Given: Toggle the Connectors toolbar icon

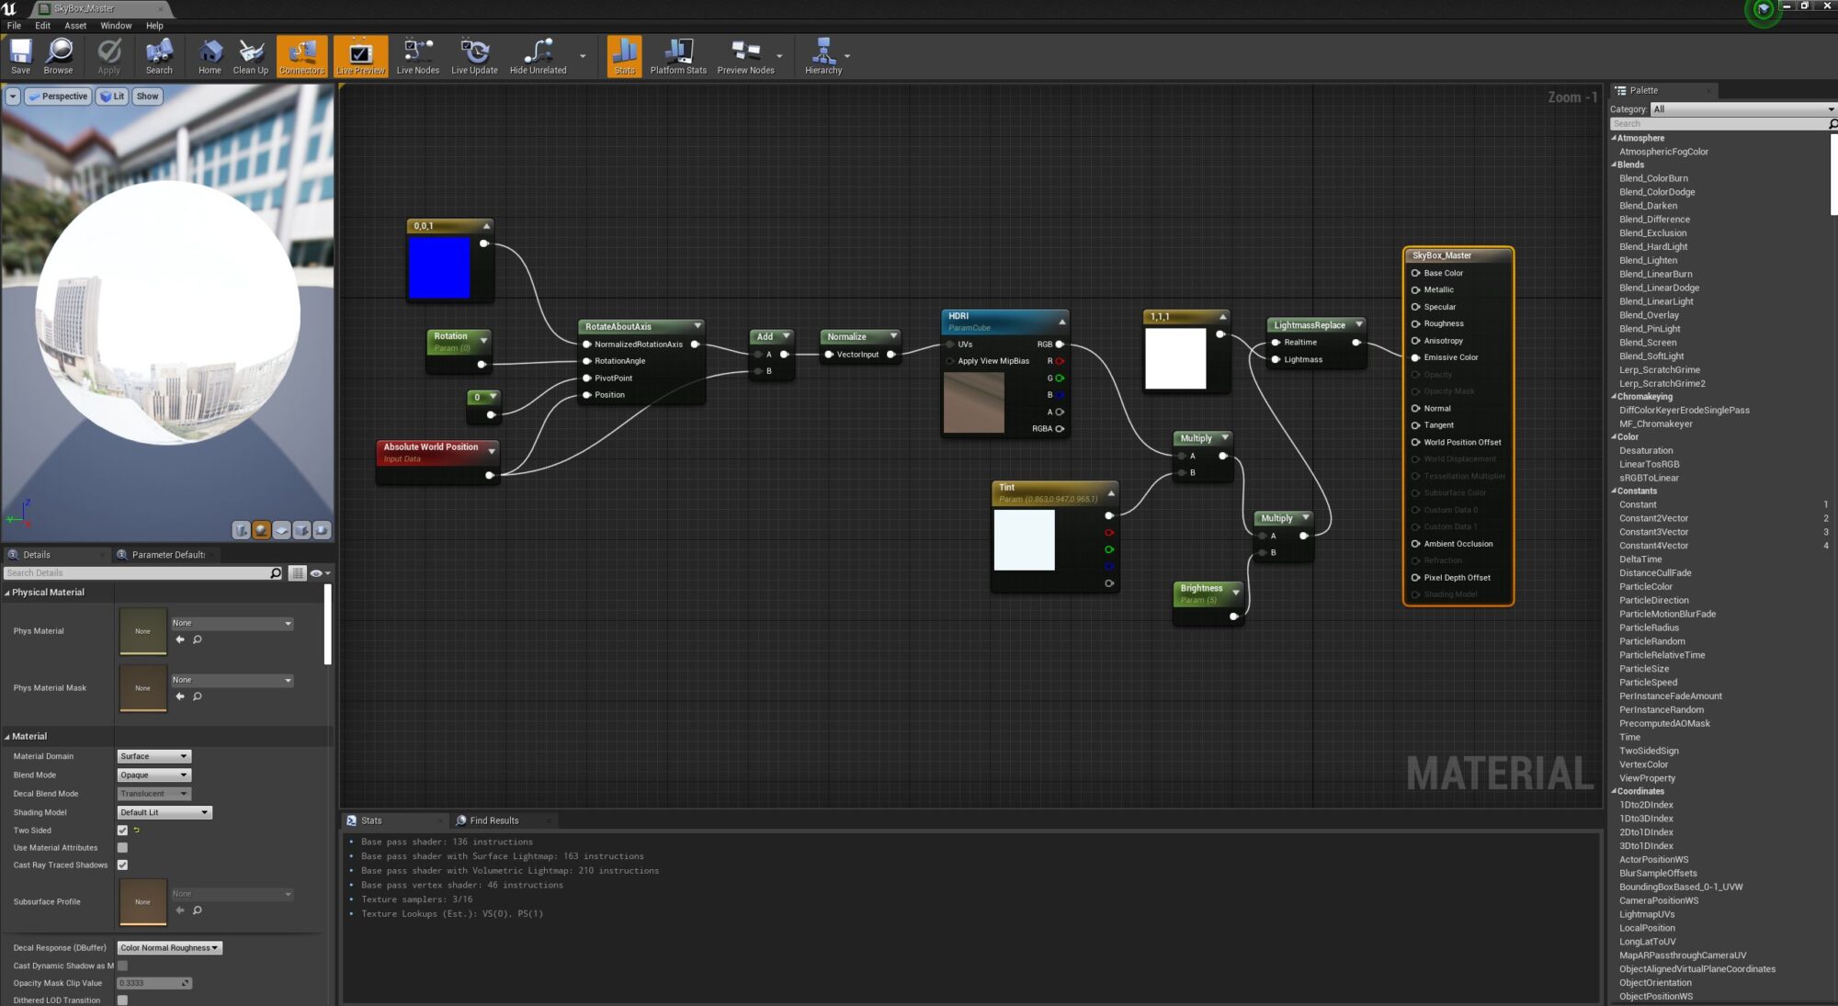Looking at the screenshot, I should pos(301,56).
